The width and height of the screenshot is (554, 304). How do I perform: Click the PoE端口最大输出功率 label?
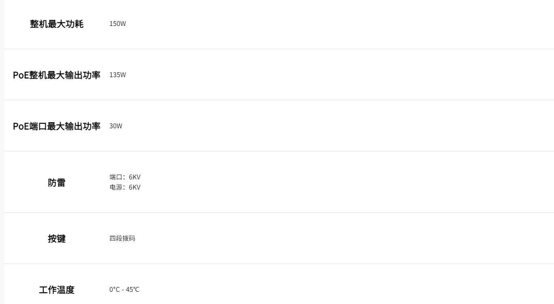[x=56, y=126]
